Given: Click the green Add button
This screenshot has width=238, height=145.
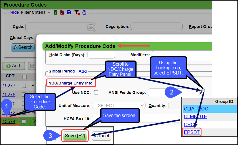Looking at the screenshot, I should [x=13, y=66].
